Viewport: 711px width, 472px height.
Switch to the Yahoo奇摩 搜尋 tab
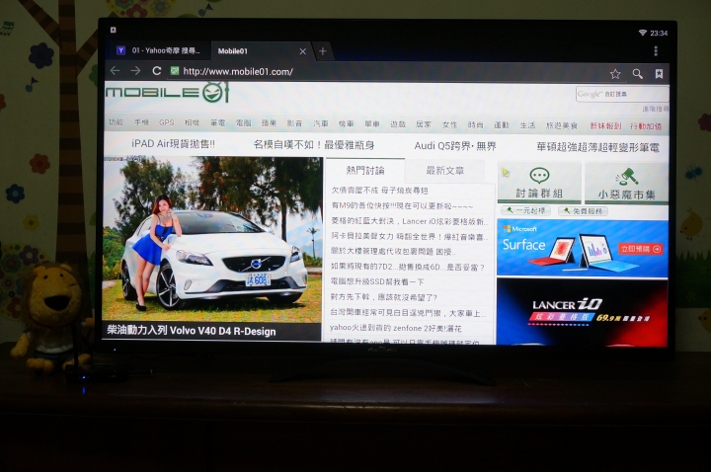[x=158, y=50]
